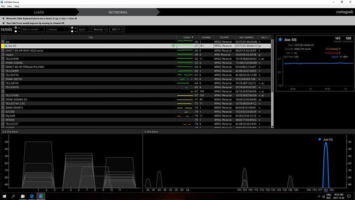Click the SSID or Vendor filter field
Viewport: 355px width, 200px height.
[x=32, y=29]
